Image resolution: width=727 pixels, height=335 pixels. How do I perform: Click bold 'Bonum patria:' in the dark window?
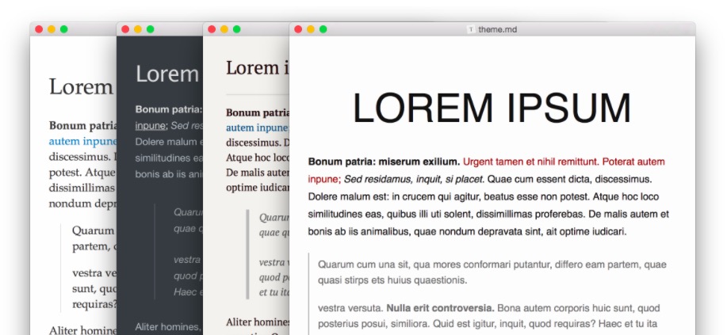169,110
